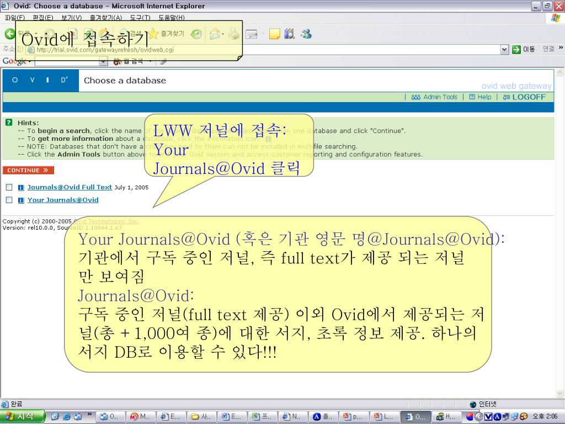Open the 파일(F) menu
The height and width of the screenshot is (424, 565).
(x=15, y=17)
